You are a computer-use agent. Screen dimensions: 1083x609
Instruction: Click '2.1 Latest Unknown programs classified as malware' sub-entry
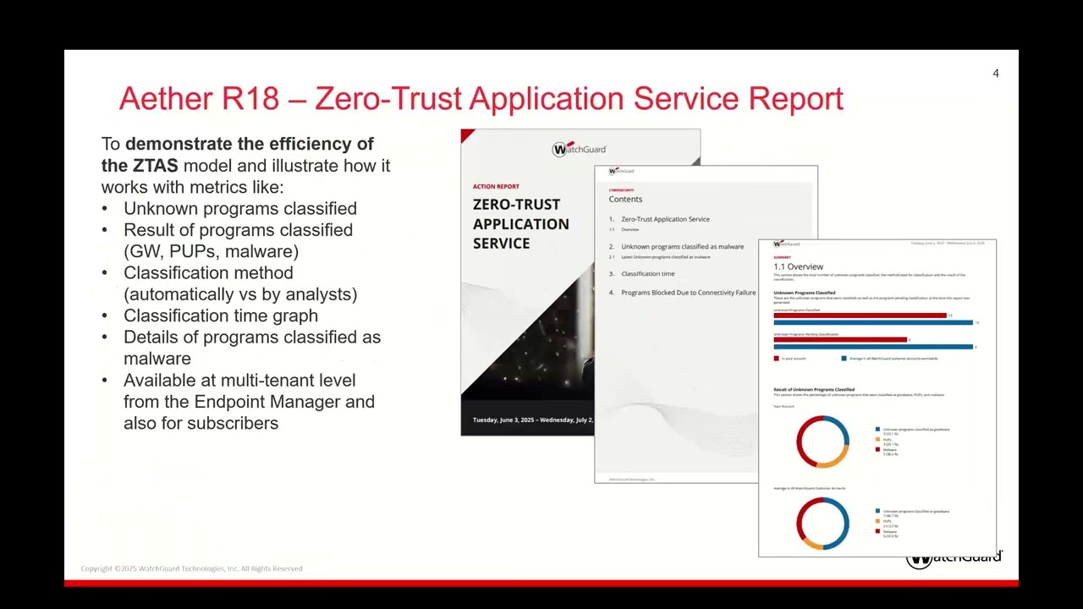point(660,257)
